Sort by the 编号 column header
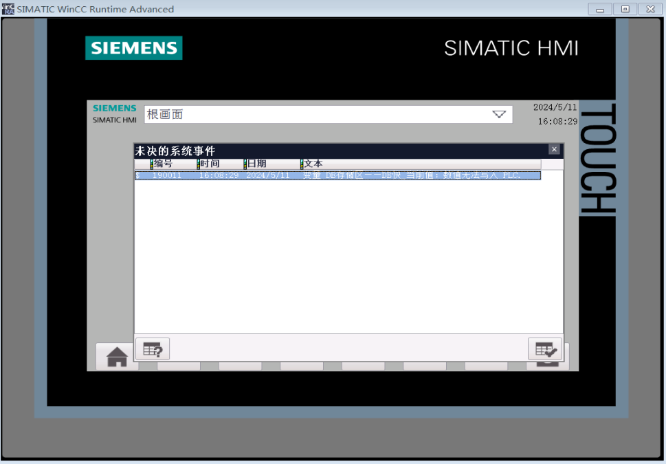 coord(164,164)
